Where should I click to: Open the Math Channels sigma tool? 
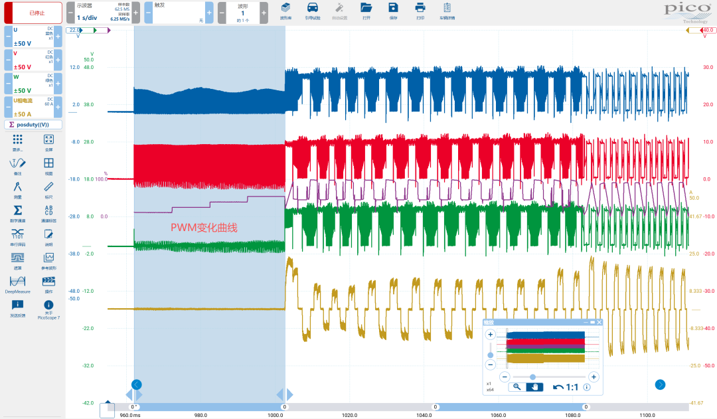point(17,214)
